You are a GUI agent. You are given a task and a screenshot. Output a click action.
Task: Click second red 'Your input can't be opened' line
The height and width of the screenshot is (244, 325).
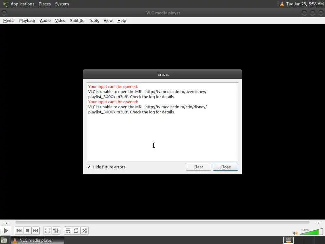[x=113, y=102]
